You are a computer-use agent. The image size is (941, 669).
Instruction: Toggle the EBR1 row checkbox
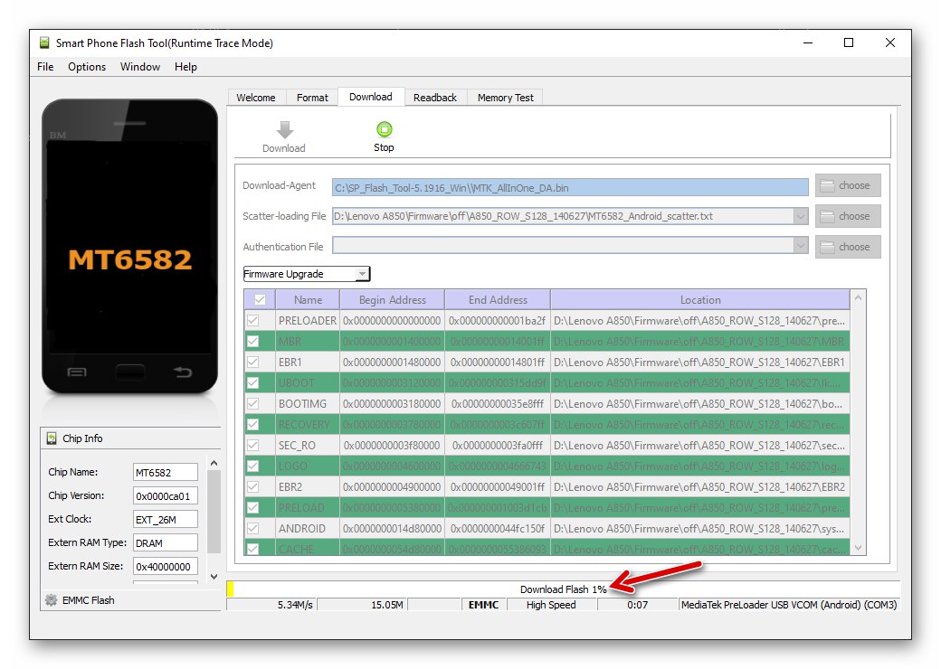(x=252, y=363)
